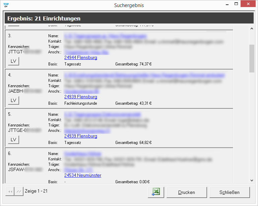Export results with the Excel icon
Image resolution: width=258 pixels, height=206 pixels.
click(156, 192)
